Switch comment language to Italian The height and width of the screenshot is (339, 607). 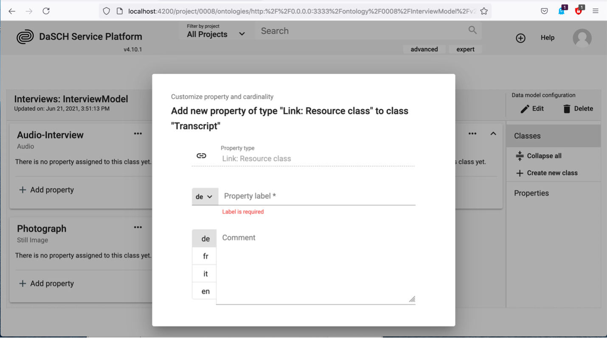[205, 273]
